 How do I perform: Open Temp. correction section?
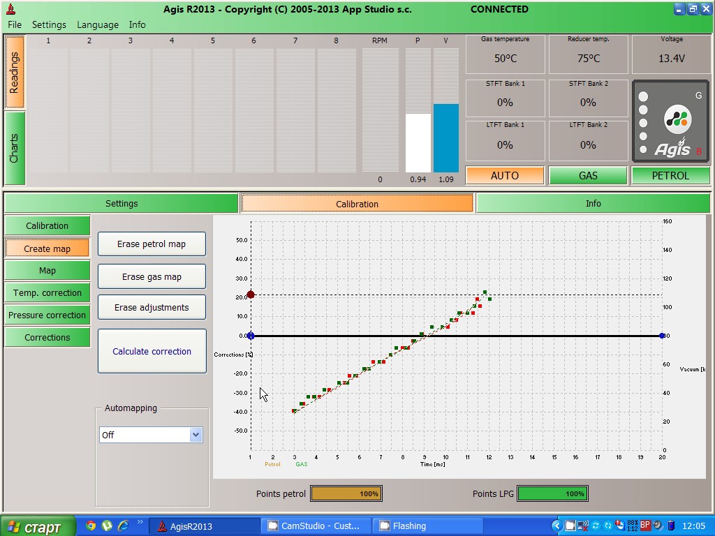47,293
